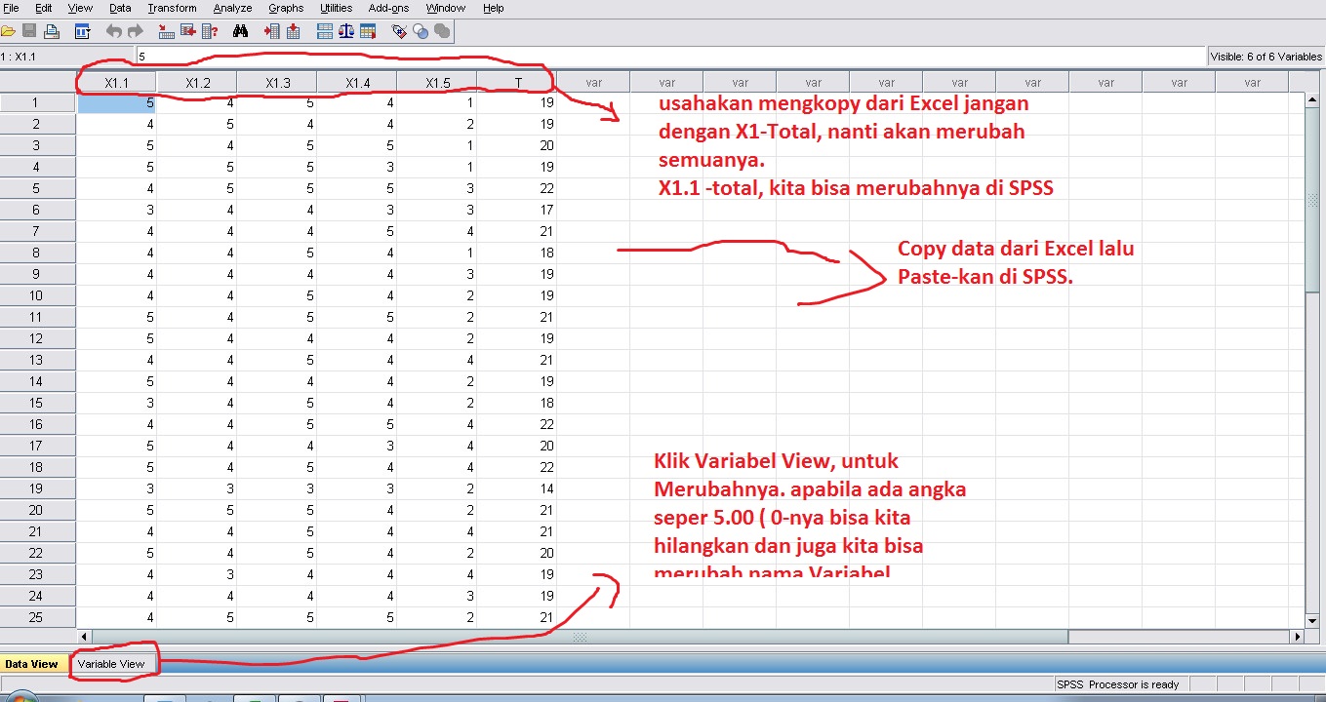Open the Graphs menu

[x=286, y=8]
